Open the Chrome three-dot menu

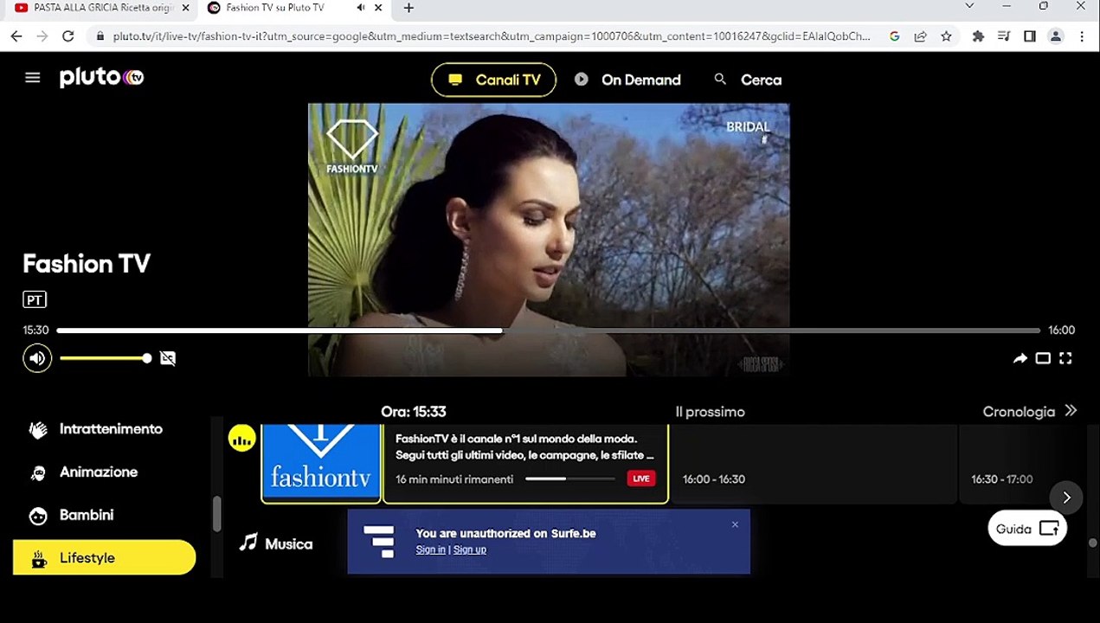pyautogui.click(x=1082, y=36)
